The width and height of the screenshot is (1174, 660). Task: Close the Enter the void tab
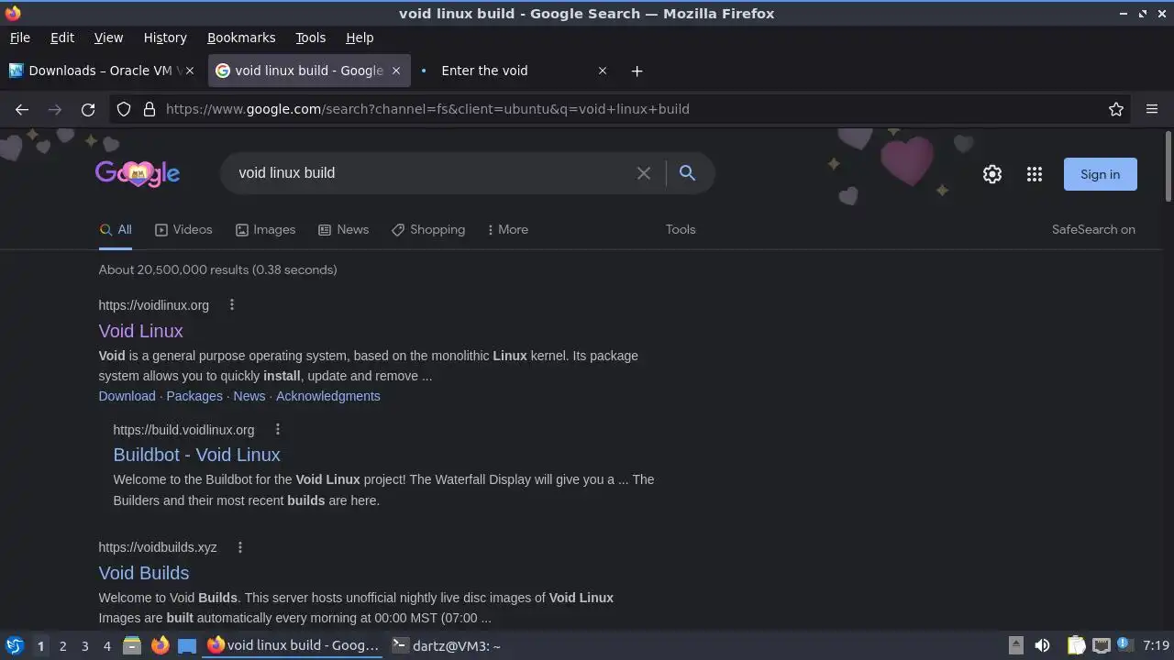[603, 71]
